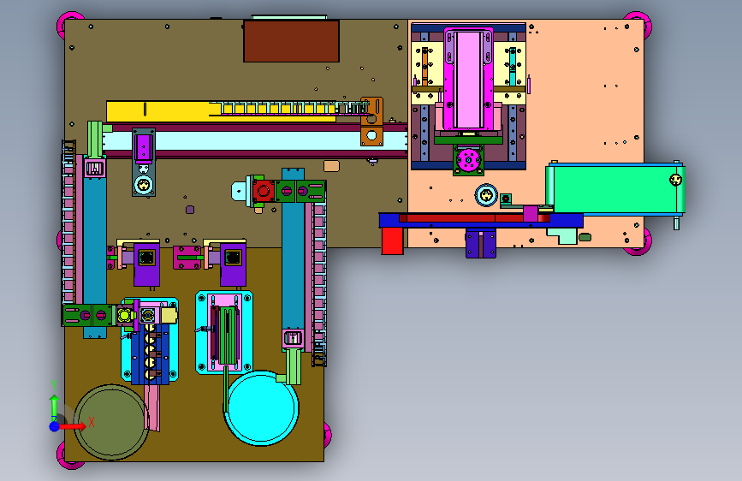
Task: Click the green Y axis arrow of the triad
Action: pos(54,407)
